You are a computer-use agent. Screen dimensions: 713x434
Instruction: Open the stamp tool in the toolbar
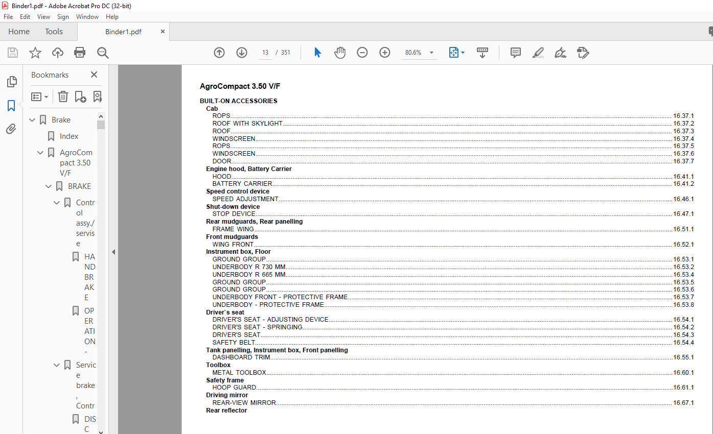coord(583,53)
